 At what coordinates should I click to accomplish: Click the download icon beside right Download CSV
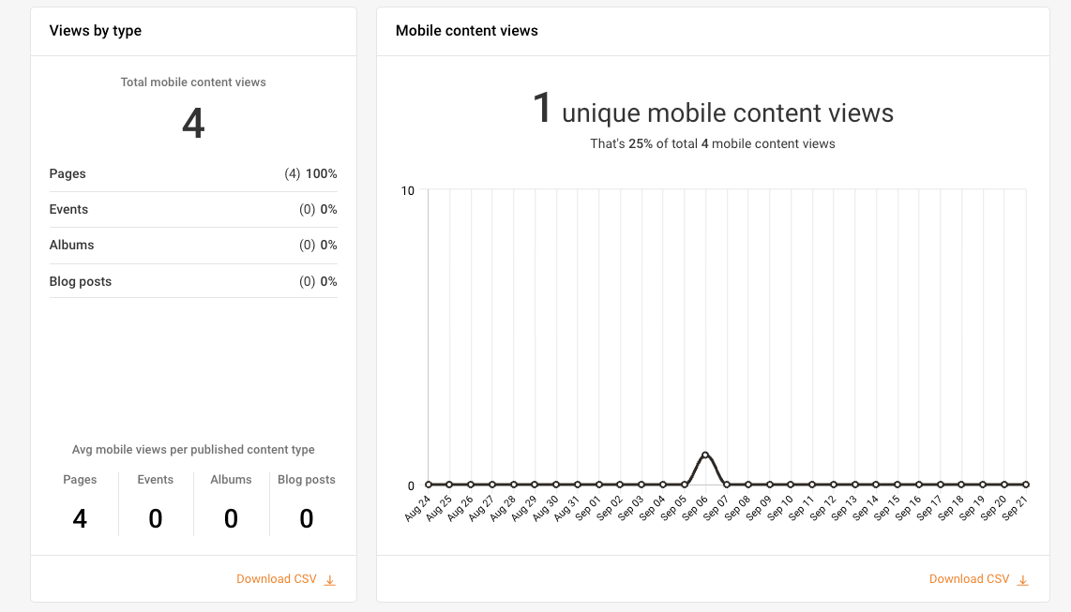click(x=1023, y=578)
